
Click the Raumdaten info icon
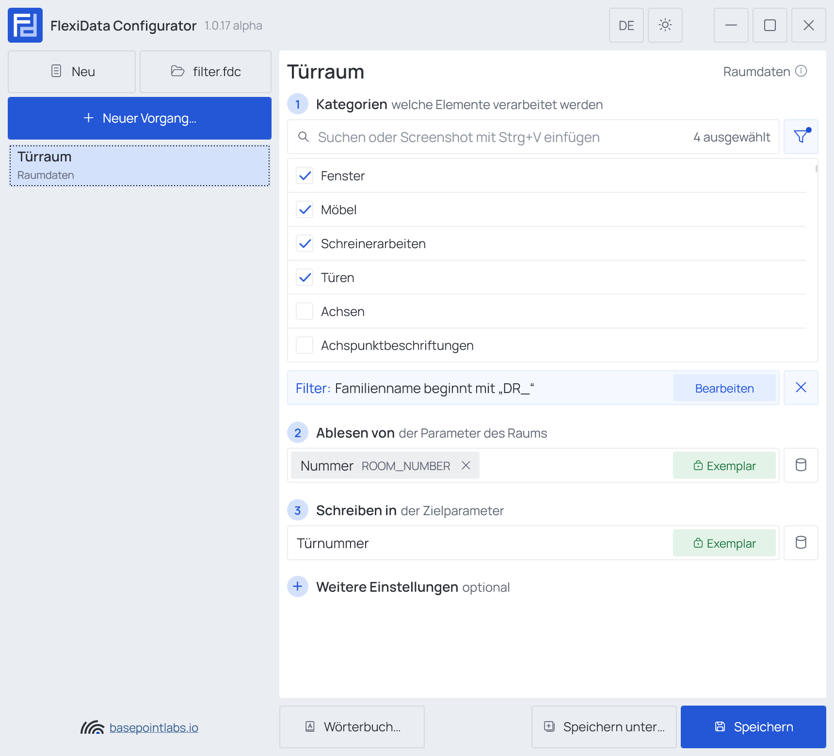click(x=802, y=71)
